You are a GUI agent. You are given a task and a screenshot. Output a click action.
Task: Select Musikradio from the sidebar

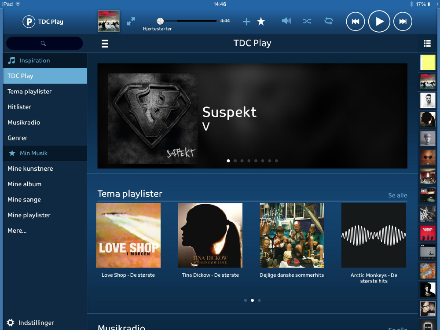coord(24,122)
